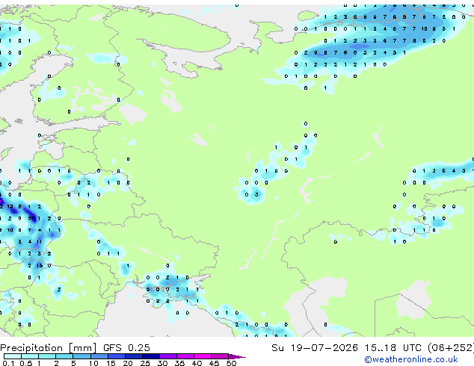This screenshot has width=474, height=366.
Task: Click the '35' legend scale label
Action: [x=179, y=363]
